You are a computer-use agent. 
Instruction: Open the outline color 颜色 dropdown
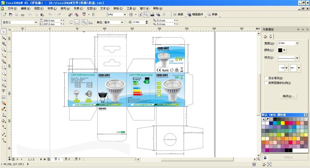click(x=284, y=50)
